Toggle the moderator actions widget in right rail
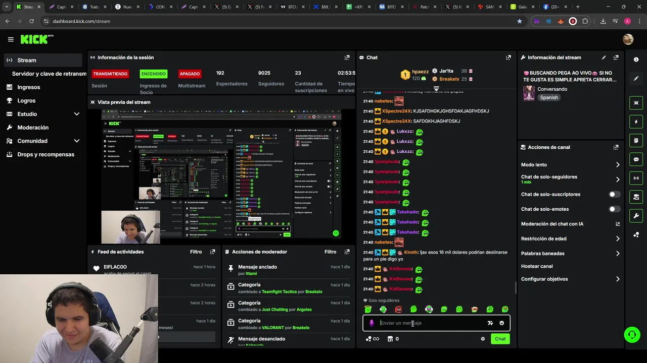 (636, 197)
